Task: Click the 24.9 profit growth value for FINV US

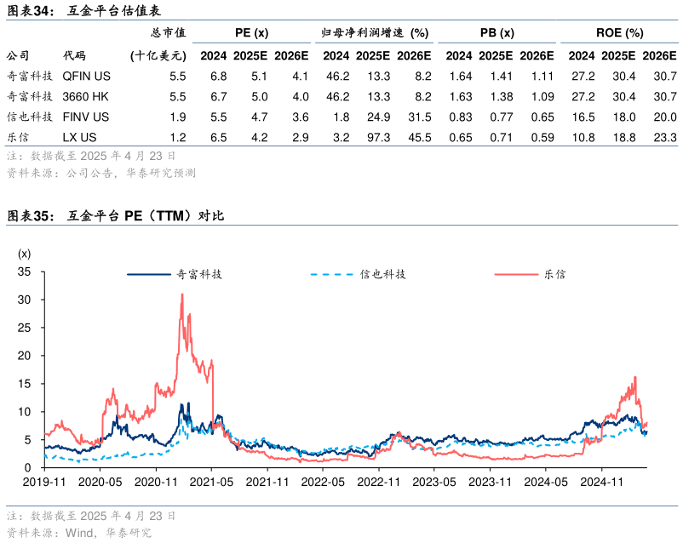Action: 378,117
